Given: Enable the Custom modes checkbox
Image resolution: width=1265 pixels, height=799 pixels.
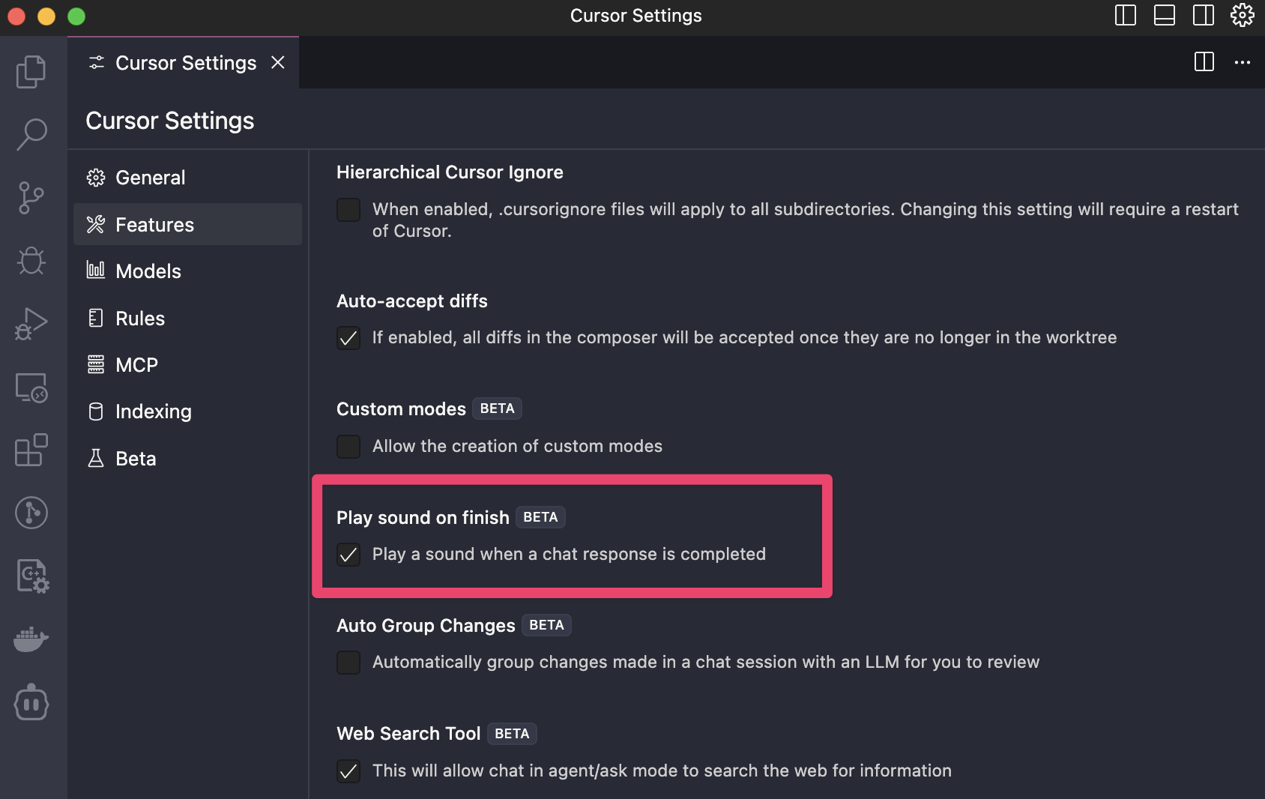Looking at the screenshot, I should 348,447.
